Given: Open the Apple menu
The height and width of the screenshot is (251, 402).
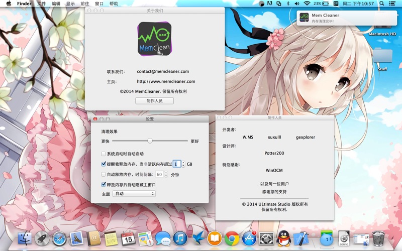Looking at the screenshot, I should click(9, 4).
